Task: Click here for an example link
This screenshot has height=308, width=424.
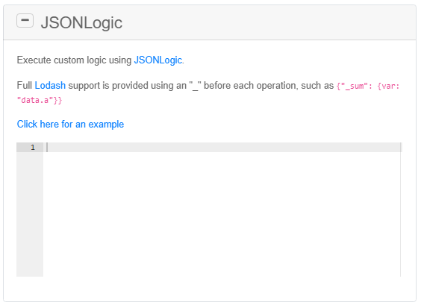Action: point(70,125)
